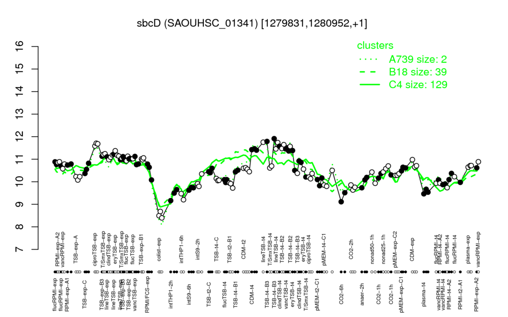Click the filled data point above CO2-6h
This screenshot has width=508, height=317.
(x=341, y=202)
